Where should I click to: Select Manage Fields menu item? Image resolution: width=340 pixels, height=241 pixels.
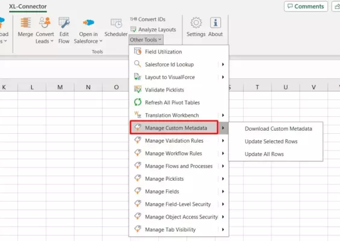tap(179, 192)
